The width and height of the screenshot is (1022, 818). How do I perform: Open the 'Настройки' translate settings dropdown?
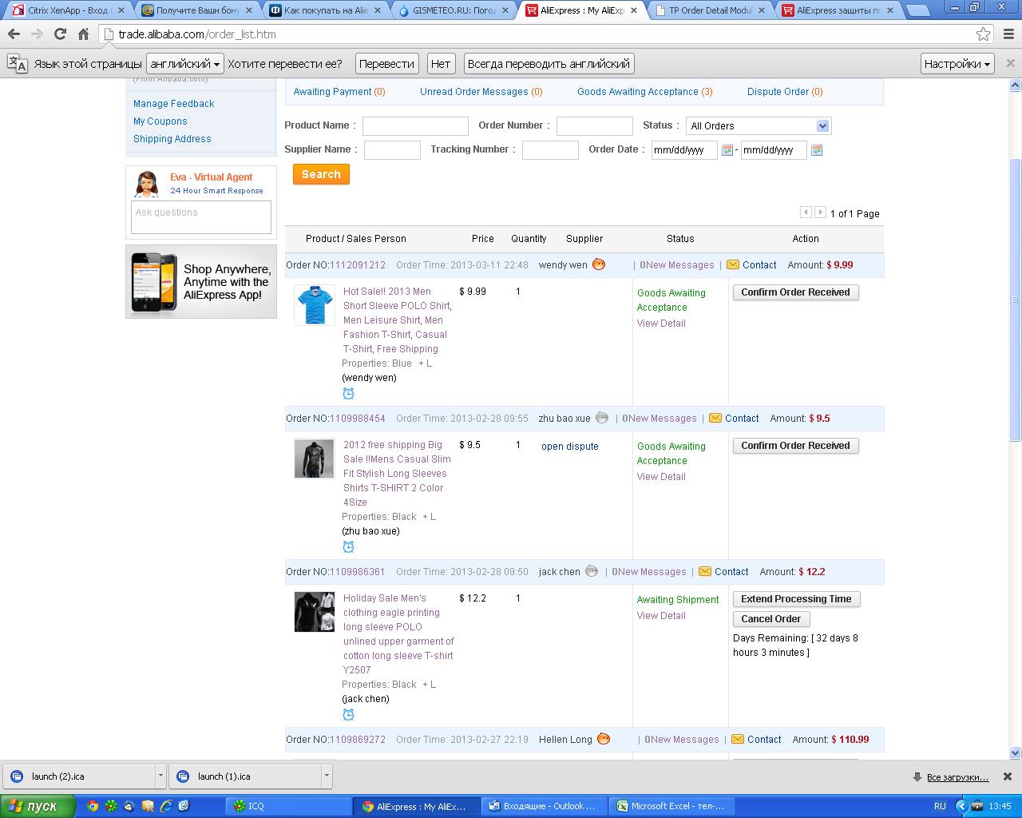pyautogui.click(x=957, y=64)
